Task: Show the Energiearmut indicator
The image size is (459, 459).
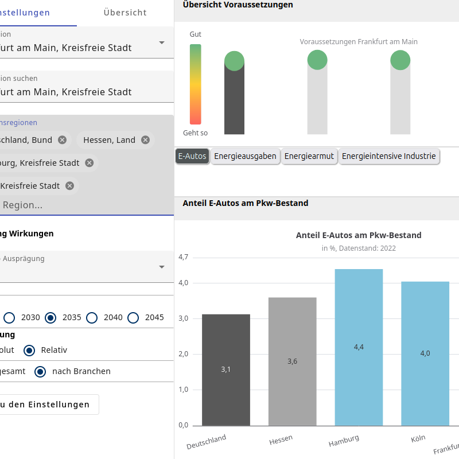Action: tap(309, 156)
